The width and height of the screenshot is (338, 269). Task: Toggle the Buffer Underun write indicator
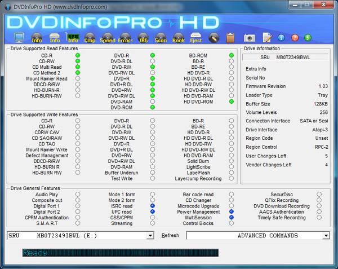click(153, 173)
